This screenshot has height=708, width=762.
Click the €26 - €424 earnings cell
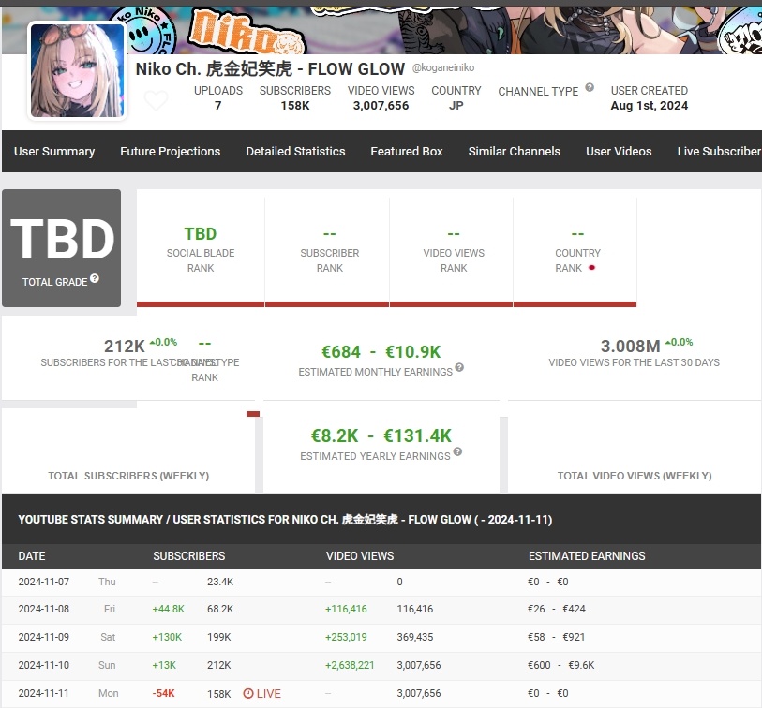pyautogui.click(x=557, y=609)
